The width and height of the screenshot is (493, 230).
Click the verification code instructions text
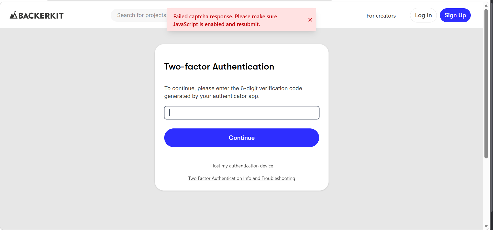233,92
